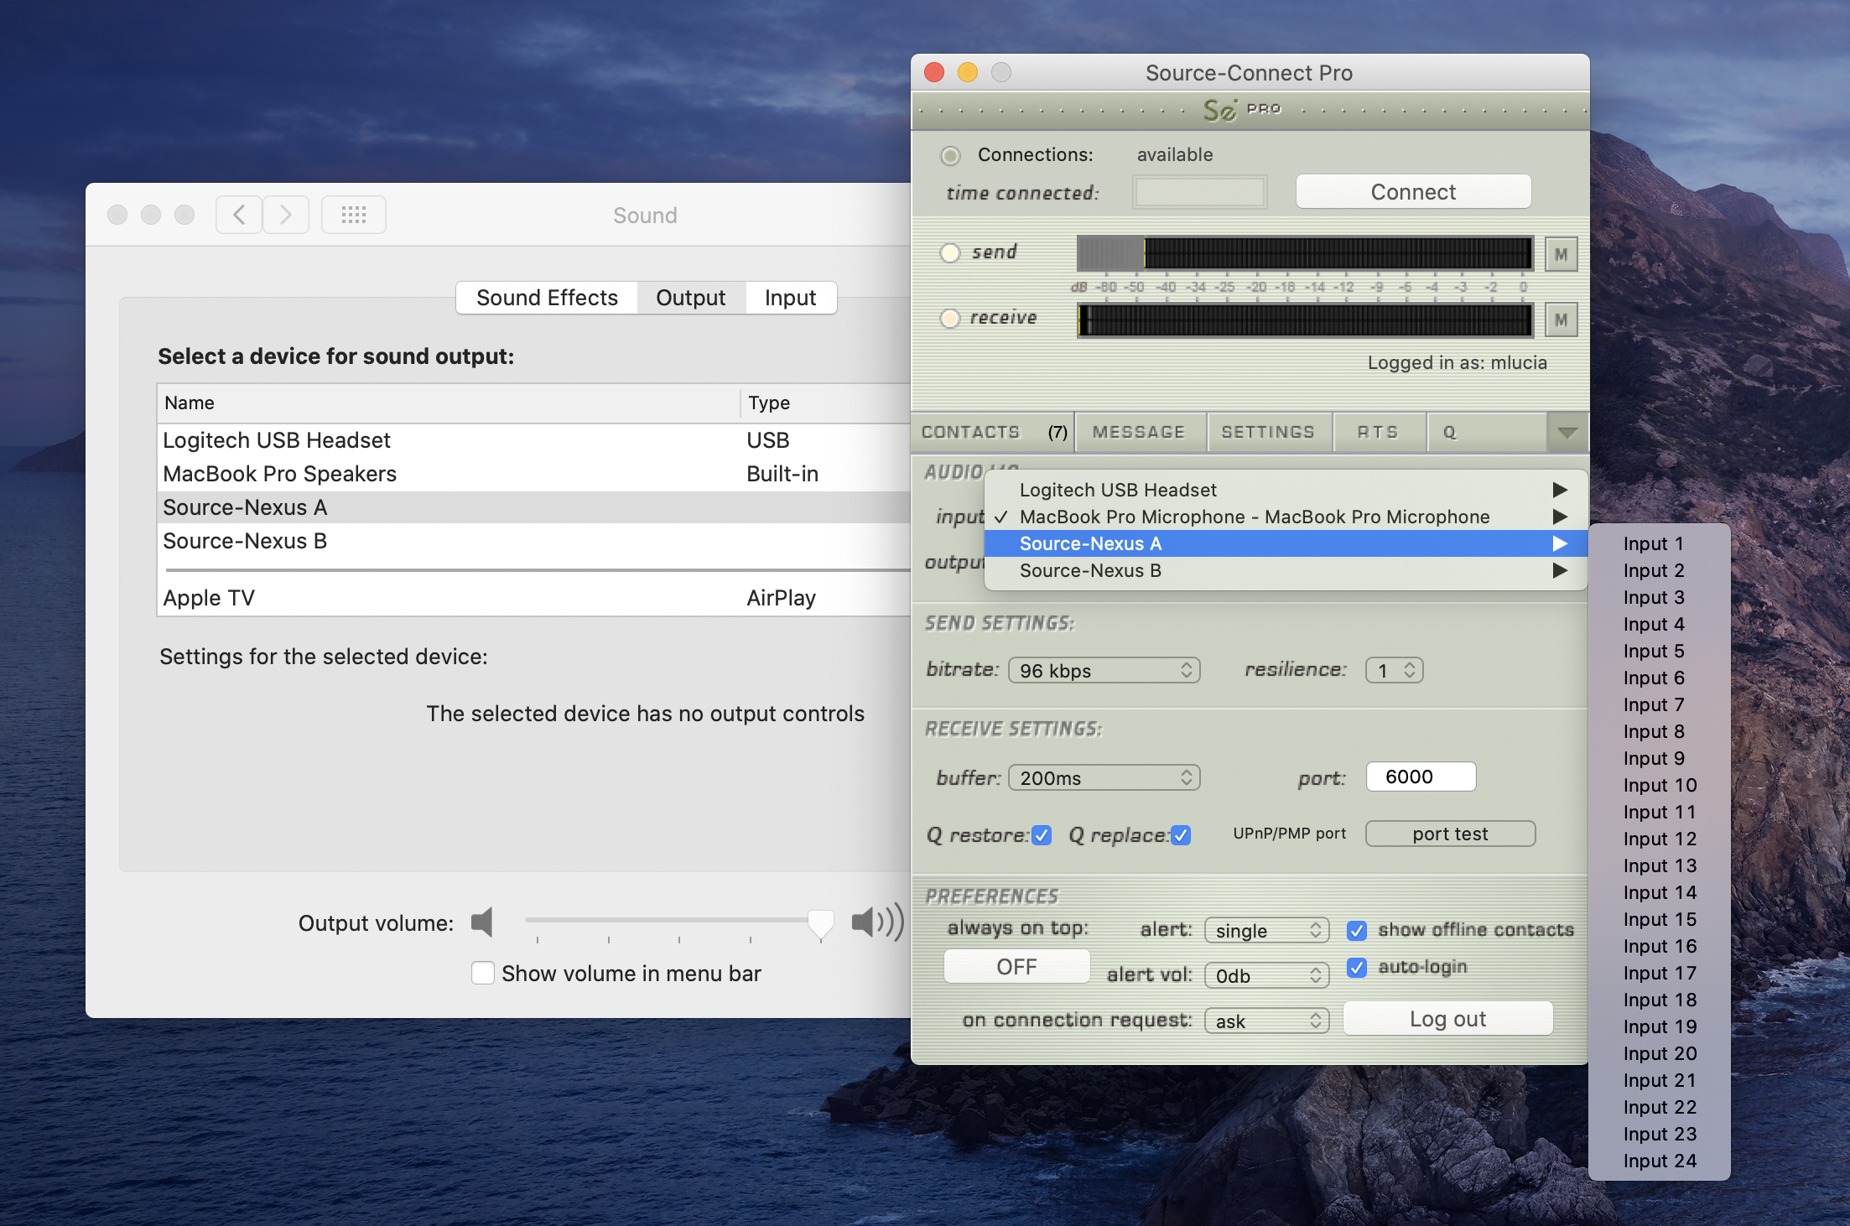Open the buffer 200ms dropdown

tap(1104, 778)
